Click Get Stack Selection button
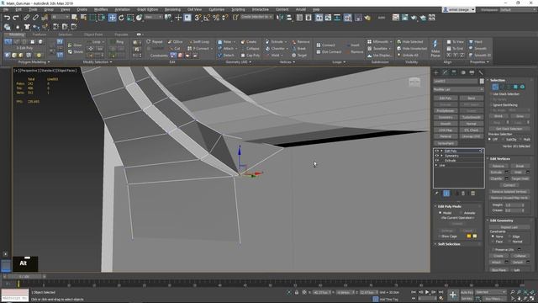The height and width of the screenshot is (303, 538). pos(509,129)
